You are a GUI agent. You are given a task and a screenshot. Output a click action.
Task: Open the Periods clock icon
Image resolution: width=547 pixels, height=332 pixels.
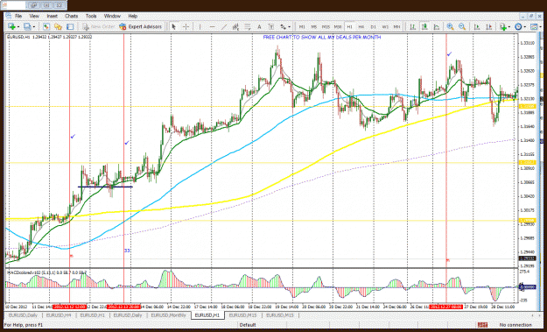click(x=518, y=26)
